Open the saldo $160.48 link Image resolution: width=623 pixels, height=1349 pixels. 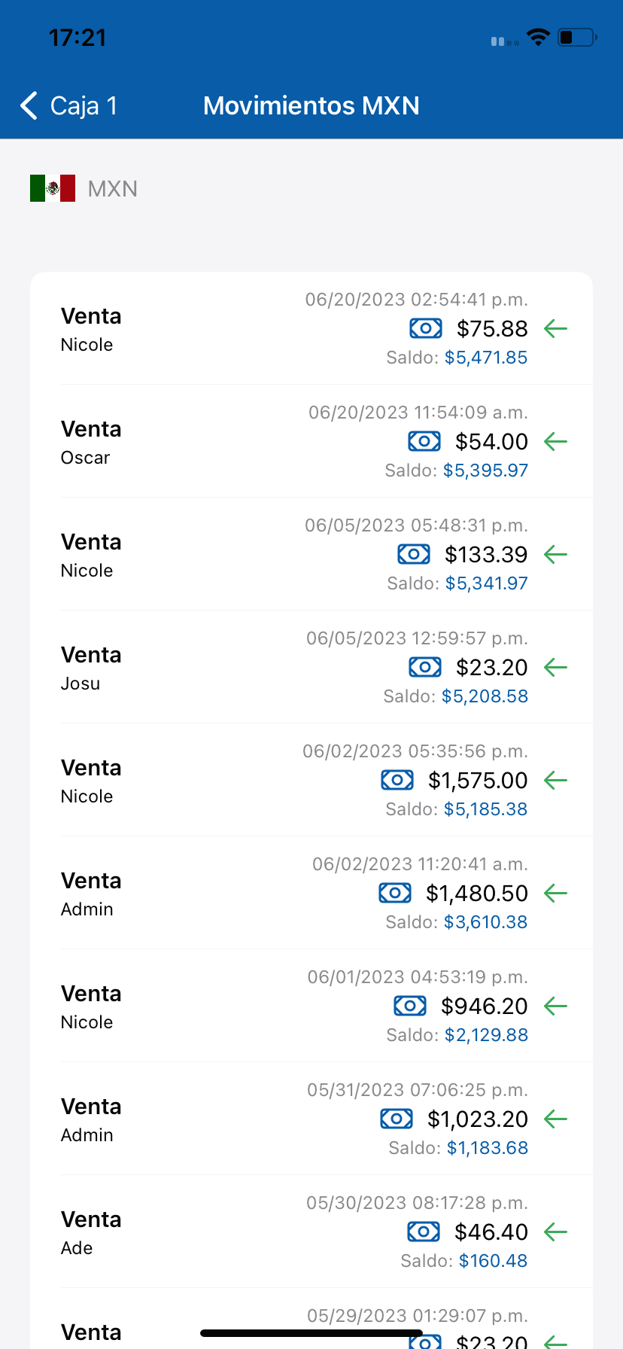click(493, 1261)
